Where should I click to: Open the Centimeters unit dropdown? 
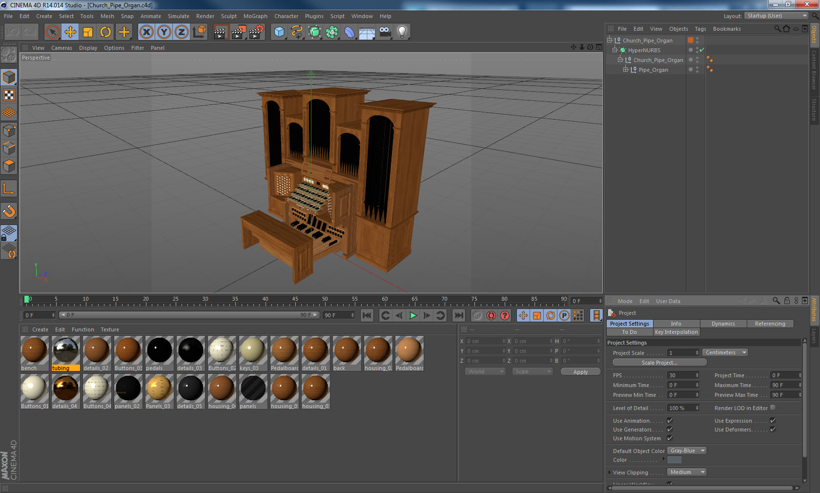(x=725, y=352)
